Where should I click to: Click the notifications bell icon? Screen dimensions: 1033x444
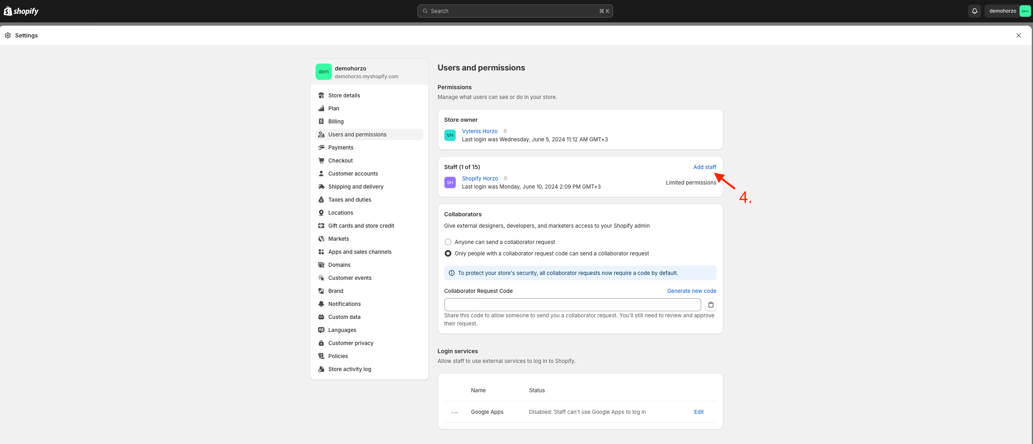(x=974, y=11)
